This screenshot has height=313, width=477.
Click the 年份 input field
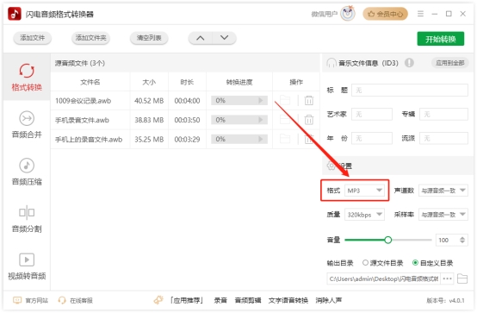[x=372, y=138]
